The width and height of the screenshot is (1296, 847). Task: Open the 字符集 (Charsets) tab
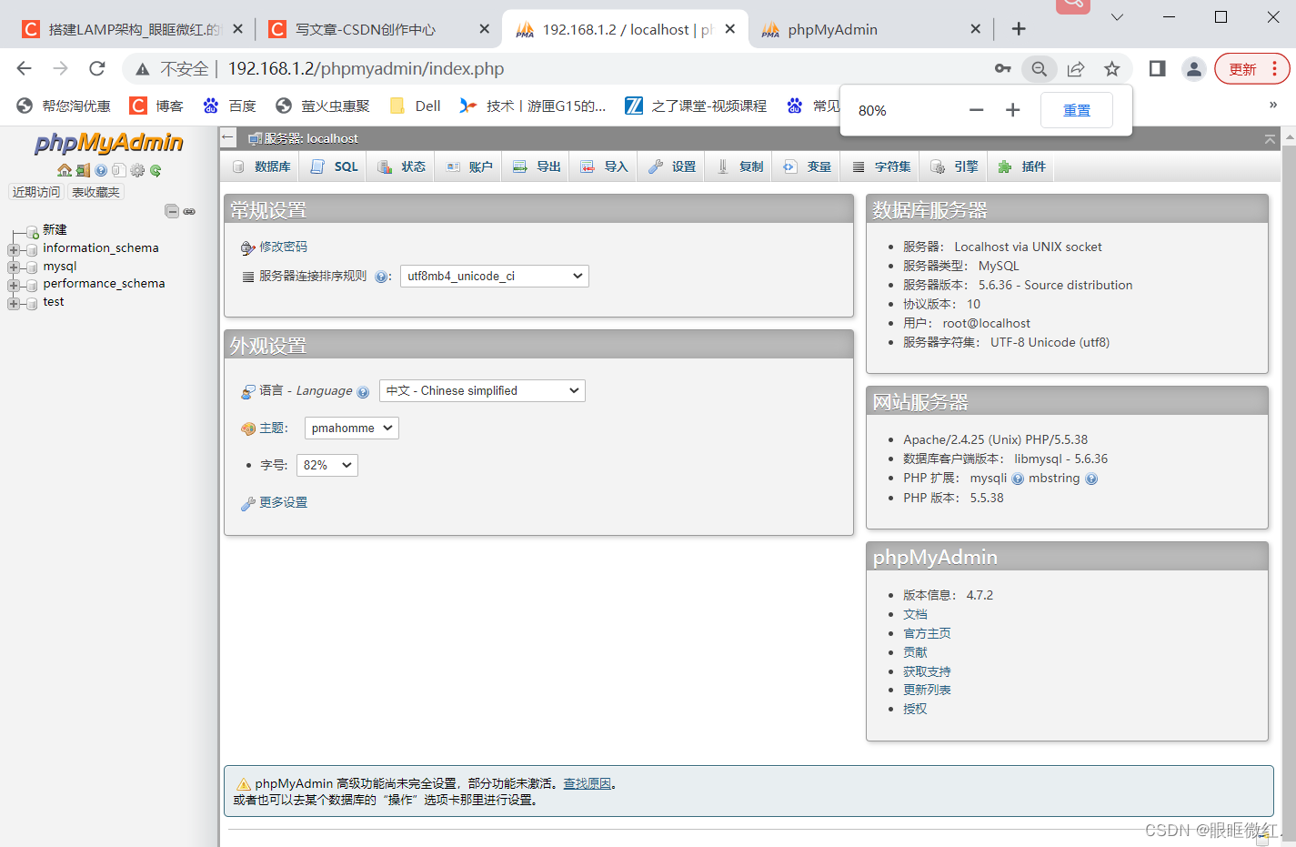880,166
